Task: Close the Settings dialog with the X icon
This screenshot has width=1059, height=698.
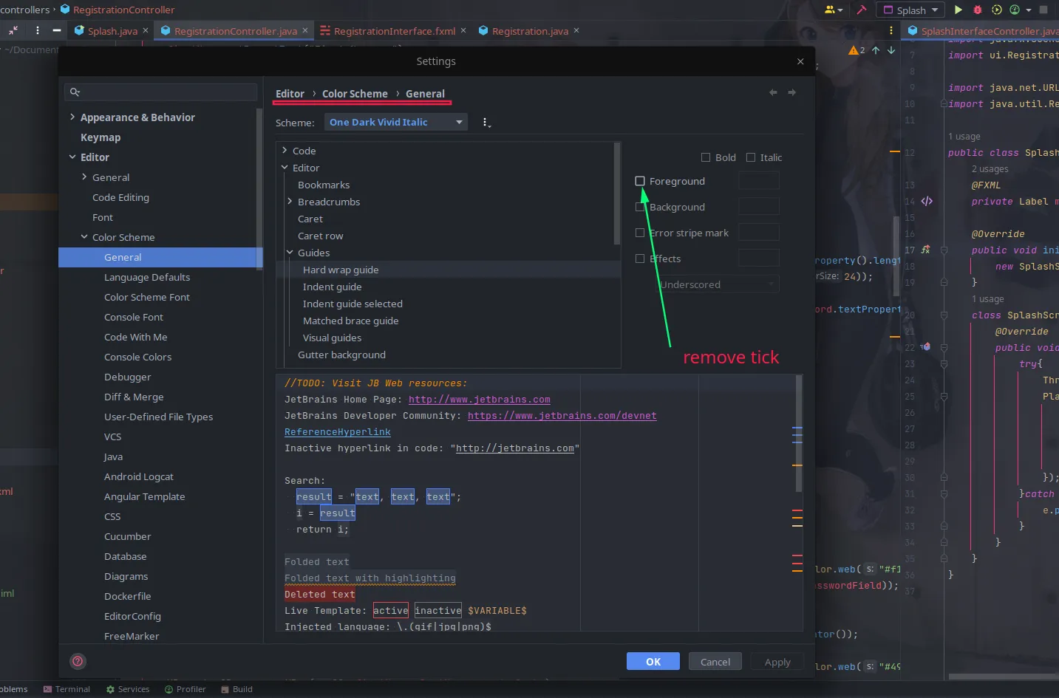Action: click(800, 61)
